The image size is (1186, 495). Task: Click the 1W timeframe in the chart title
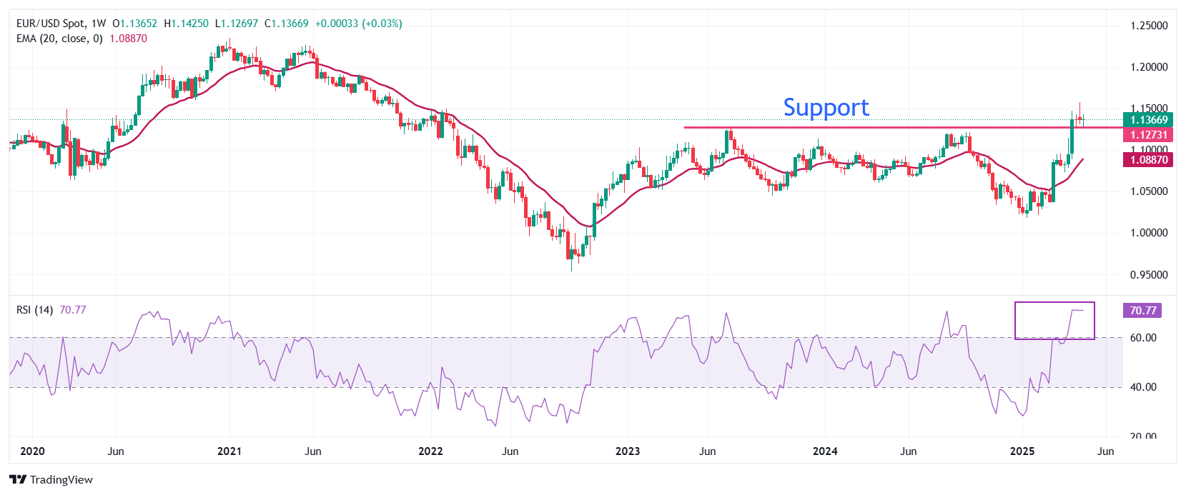(98, 24)
